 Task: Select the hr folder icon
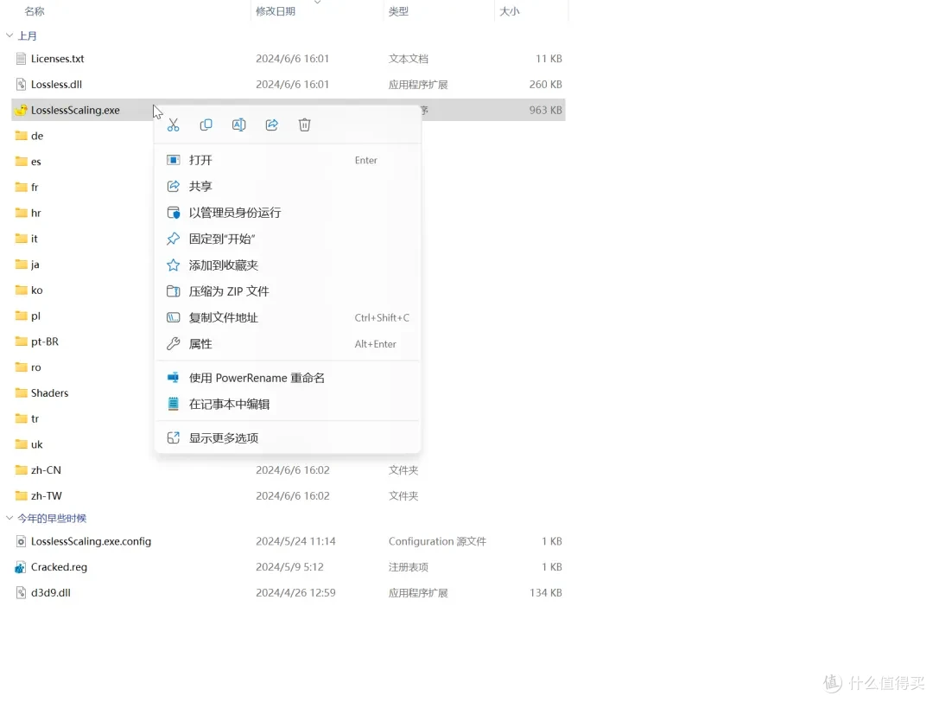click(x=21, y=213)
